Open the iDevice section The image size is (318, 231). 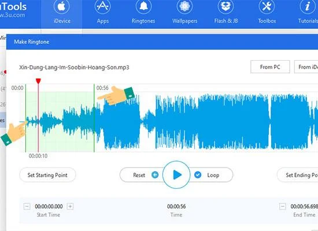click(x=62, y=13)
